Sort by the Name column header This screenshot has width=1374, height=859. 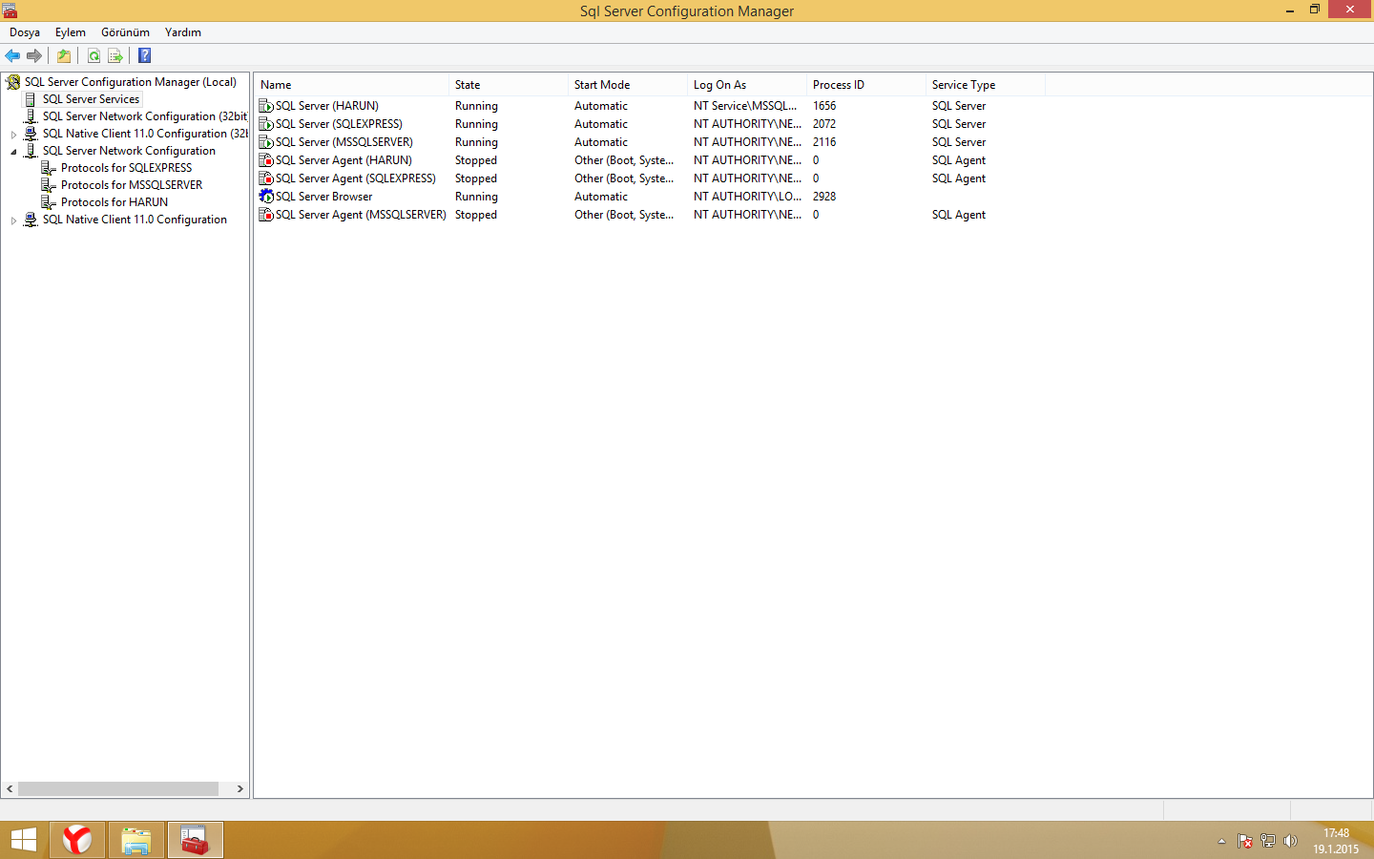pyautogui.click(x=351, y=85)
